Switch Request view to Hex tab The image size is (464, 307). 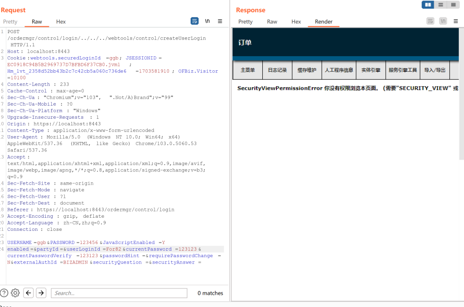pyautogui.click(x=61, y=22)
